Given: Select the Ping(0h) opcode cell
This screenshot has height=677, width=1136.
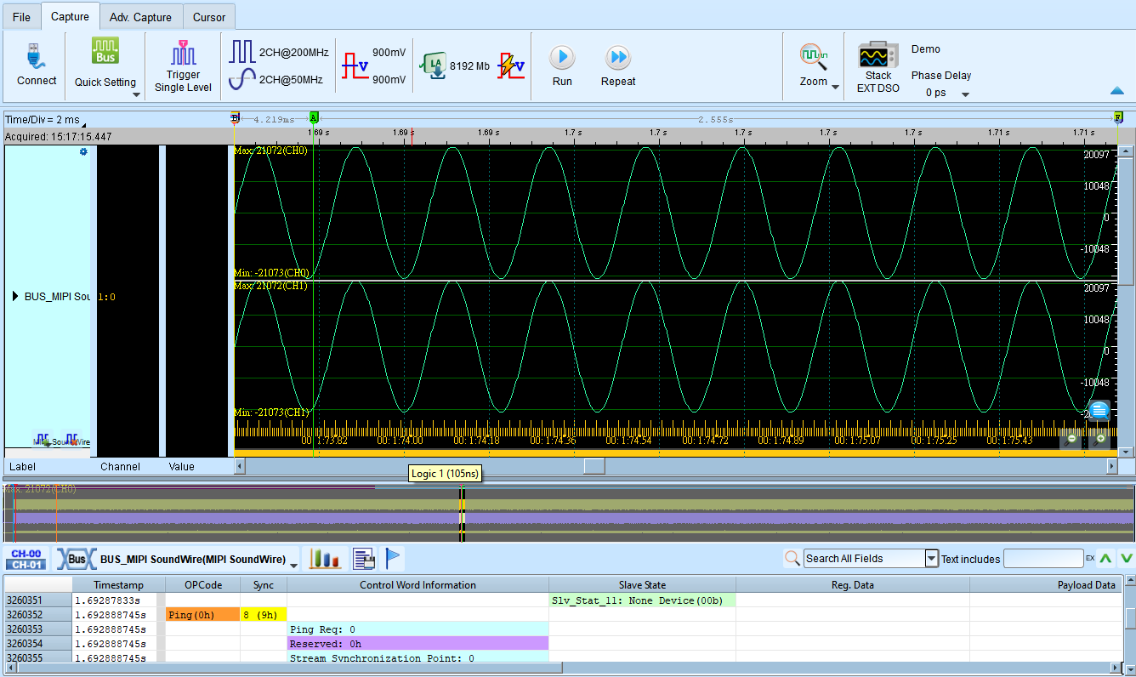Looking at the screenshot, I should (x=203, y=615).
